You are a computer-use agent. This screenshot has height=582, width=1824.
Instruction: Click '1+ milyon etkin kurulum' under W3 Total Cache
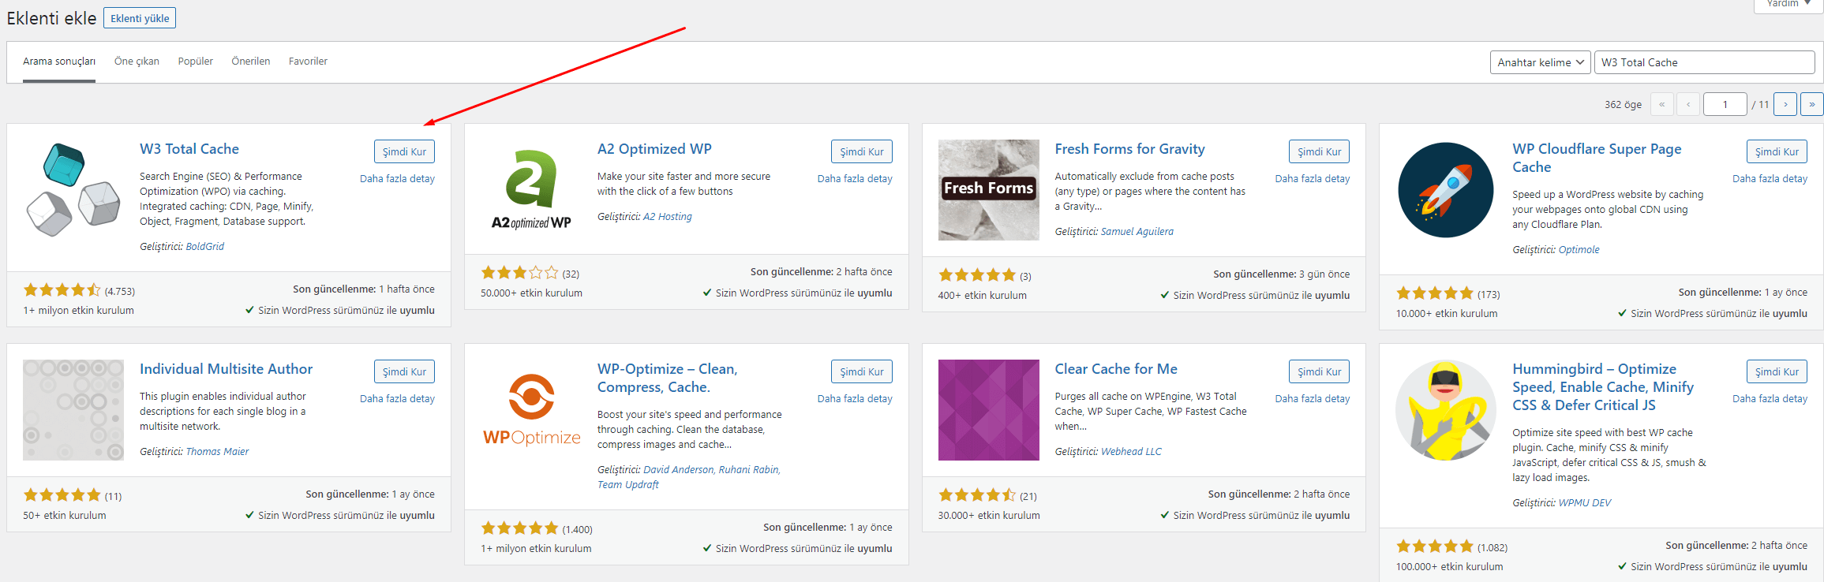[x=78, y=311]
